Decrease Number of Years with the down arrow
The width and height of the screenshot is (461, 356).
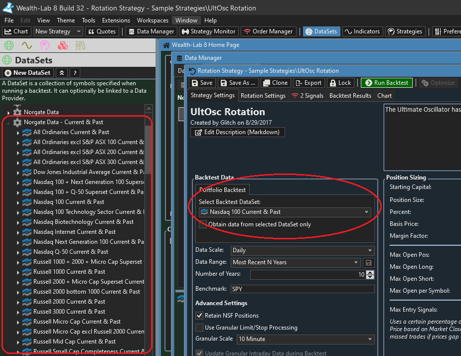(x=371, y=277)
